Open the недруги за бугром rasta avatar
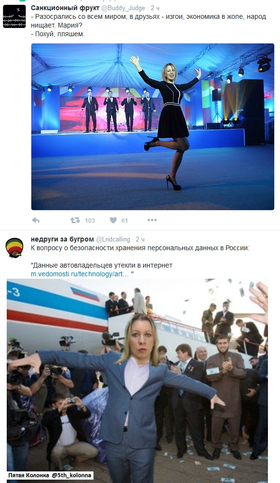 click(x=14, y=248)
